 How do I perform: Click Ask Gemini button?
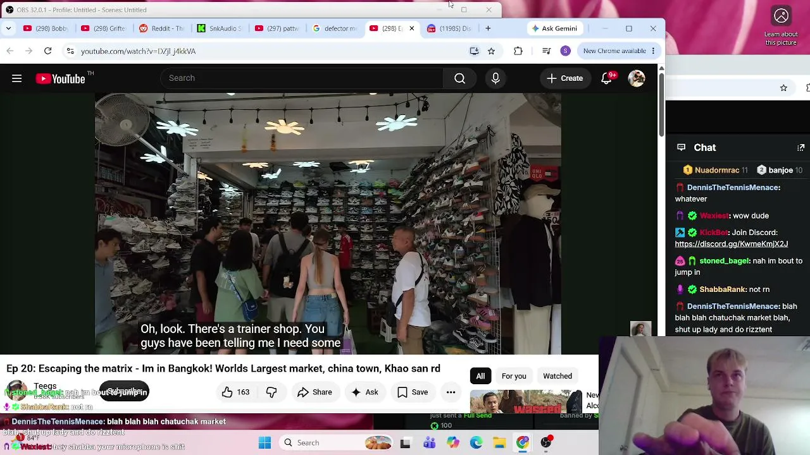pos(554,28)
